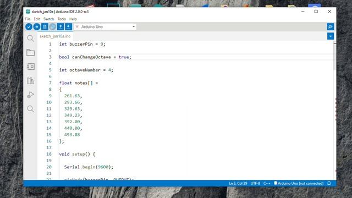The width and height of the screenshot is (352, 198).
Task: Click the value 329.63 in the array
Action: tap(72, 109)
